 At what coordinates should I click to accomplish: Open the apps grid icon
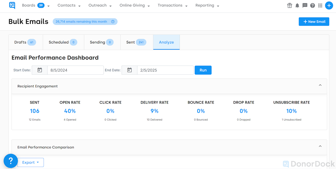click(320, 5)
